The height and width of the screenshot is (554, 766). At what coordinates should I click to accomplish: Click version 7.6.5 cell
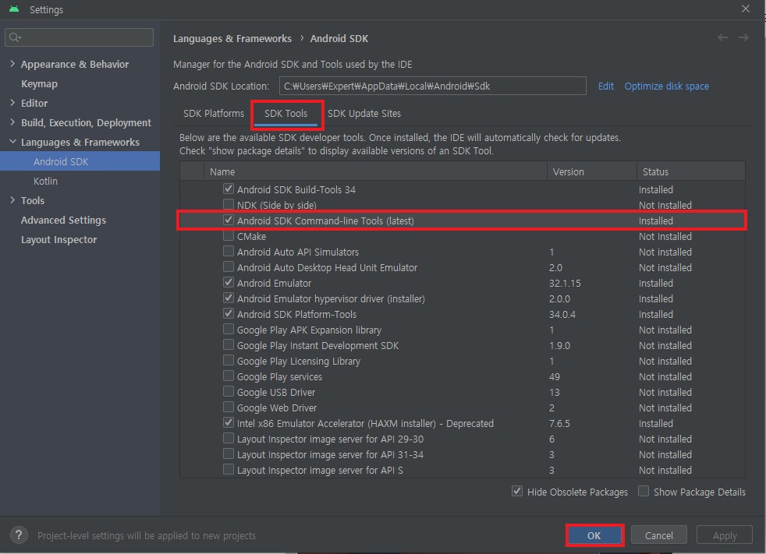pos(559,423)
